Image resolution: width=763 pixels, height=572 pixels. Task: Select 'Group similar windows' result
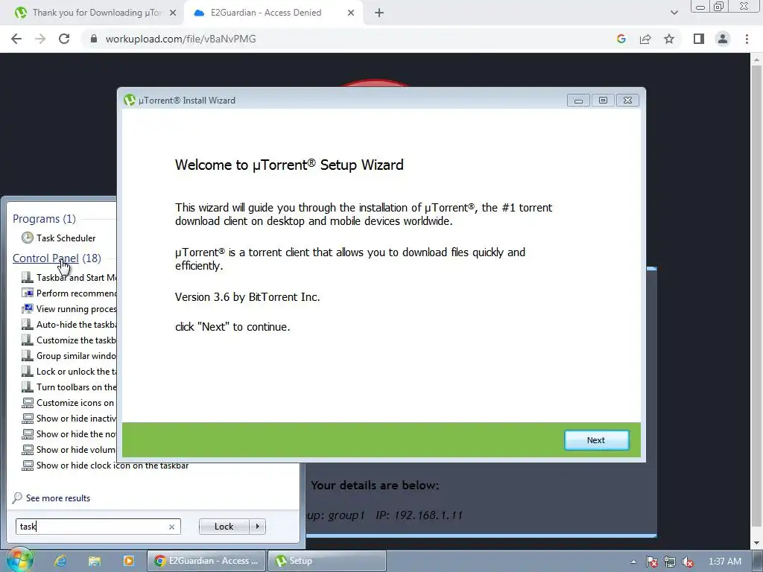[69, 355]
